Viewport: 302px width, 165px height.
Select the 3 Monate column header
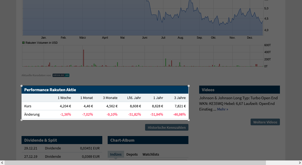point(110,98)
